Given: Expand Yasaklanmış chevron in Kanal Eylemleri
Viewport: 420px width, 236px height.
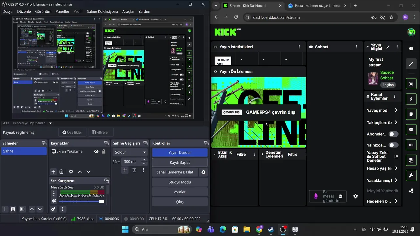Looking at the screenshot, I should click(396, 180).
